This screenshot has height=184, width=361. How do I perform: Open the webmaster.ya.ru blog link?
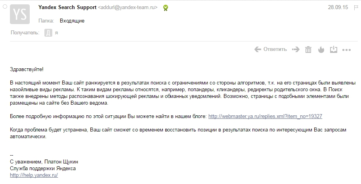(x=265, y=116)
